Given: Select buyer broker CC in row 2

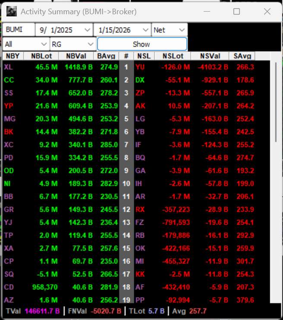Looking at the screenshot, I should click(x=9, y=80).
